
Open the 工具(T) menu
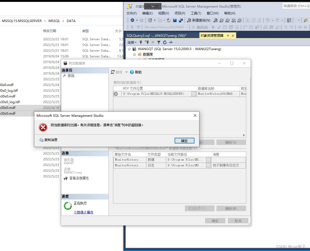tap(196, 13)
